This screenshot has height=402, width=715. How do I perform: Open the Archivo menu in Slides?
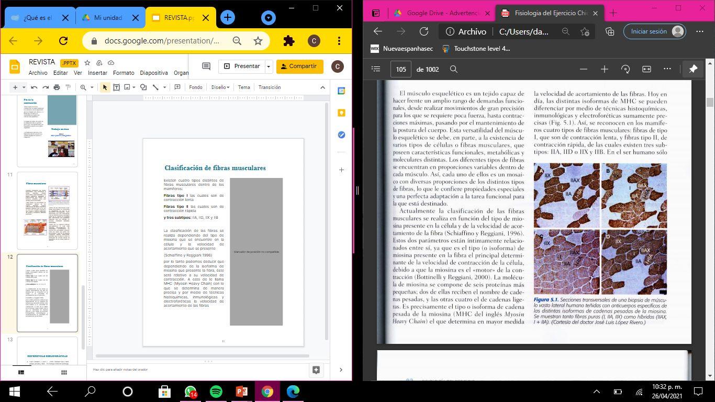pos(38,73)
